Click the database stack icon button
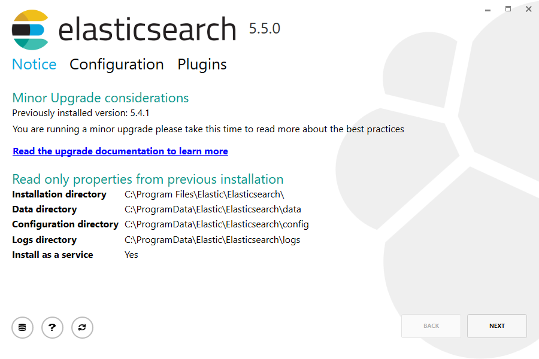The width and height of the screenshot is (539, 359). (x=23, y=327)
